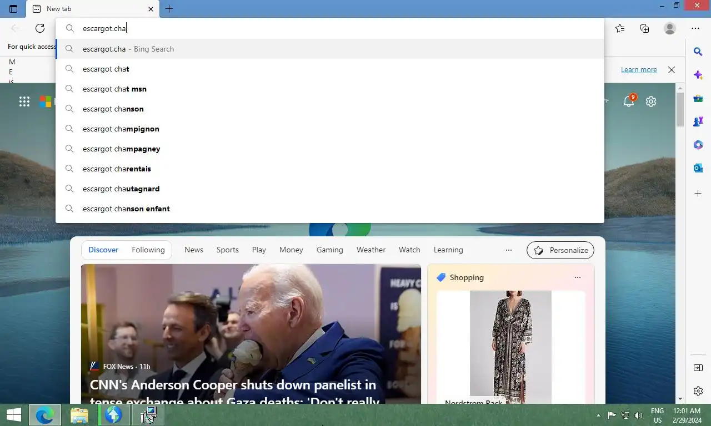
Task: Click the profile avatar icon
Action: pos(670,28)
